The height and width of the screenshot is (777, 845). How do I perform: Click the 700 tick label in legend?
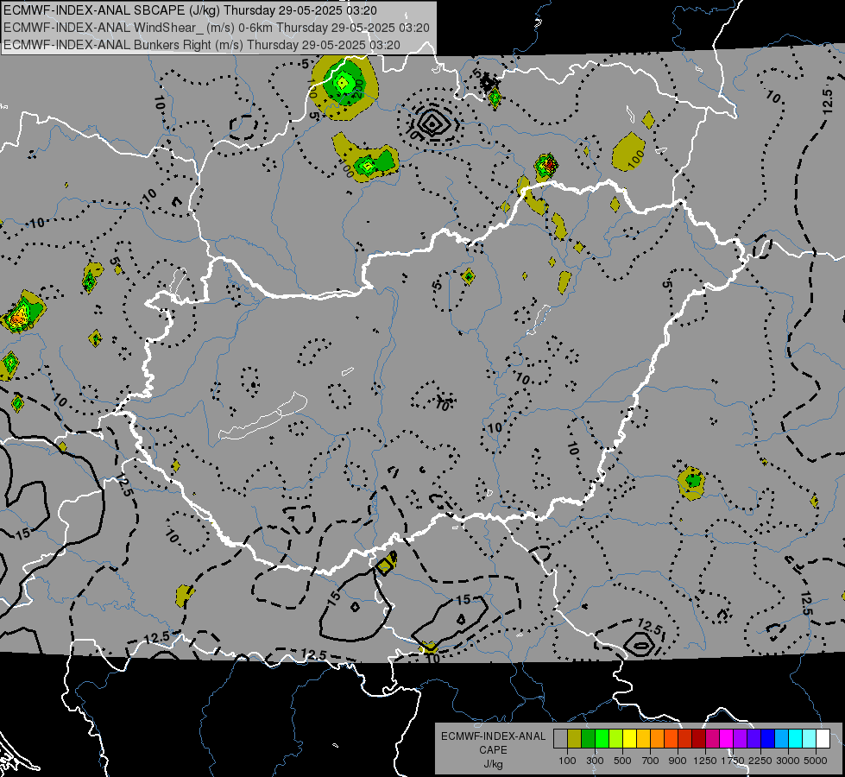point(650,761)
